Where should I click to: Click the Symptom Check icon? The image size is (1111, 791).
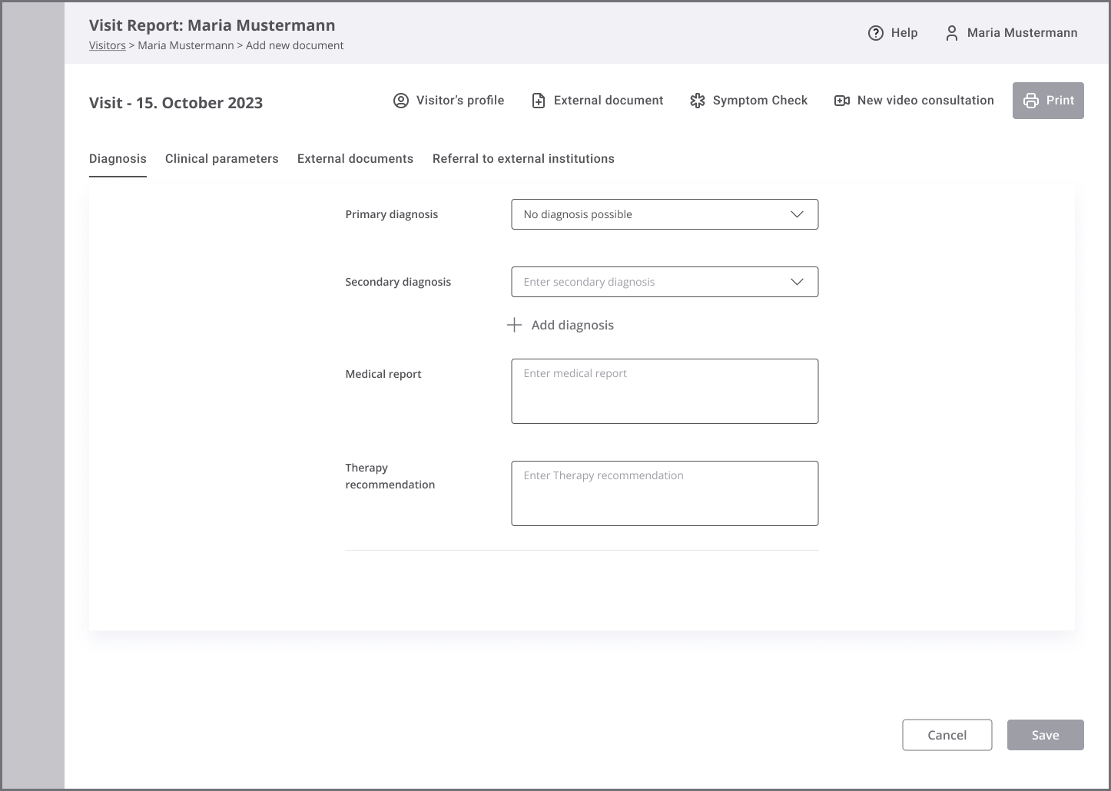pyautogui.click(x=697, y=101)
